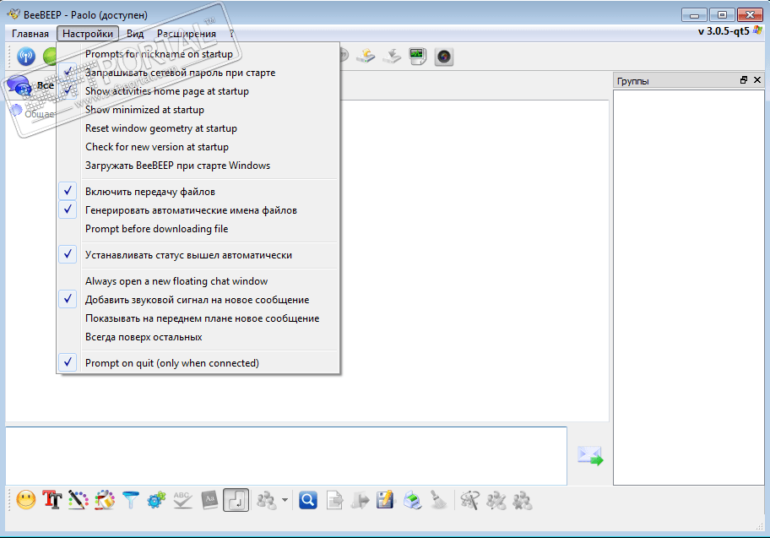Float the Группы panel
The width and height of the screenshot is (770, 538).
click(744, 80)
